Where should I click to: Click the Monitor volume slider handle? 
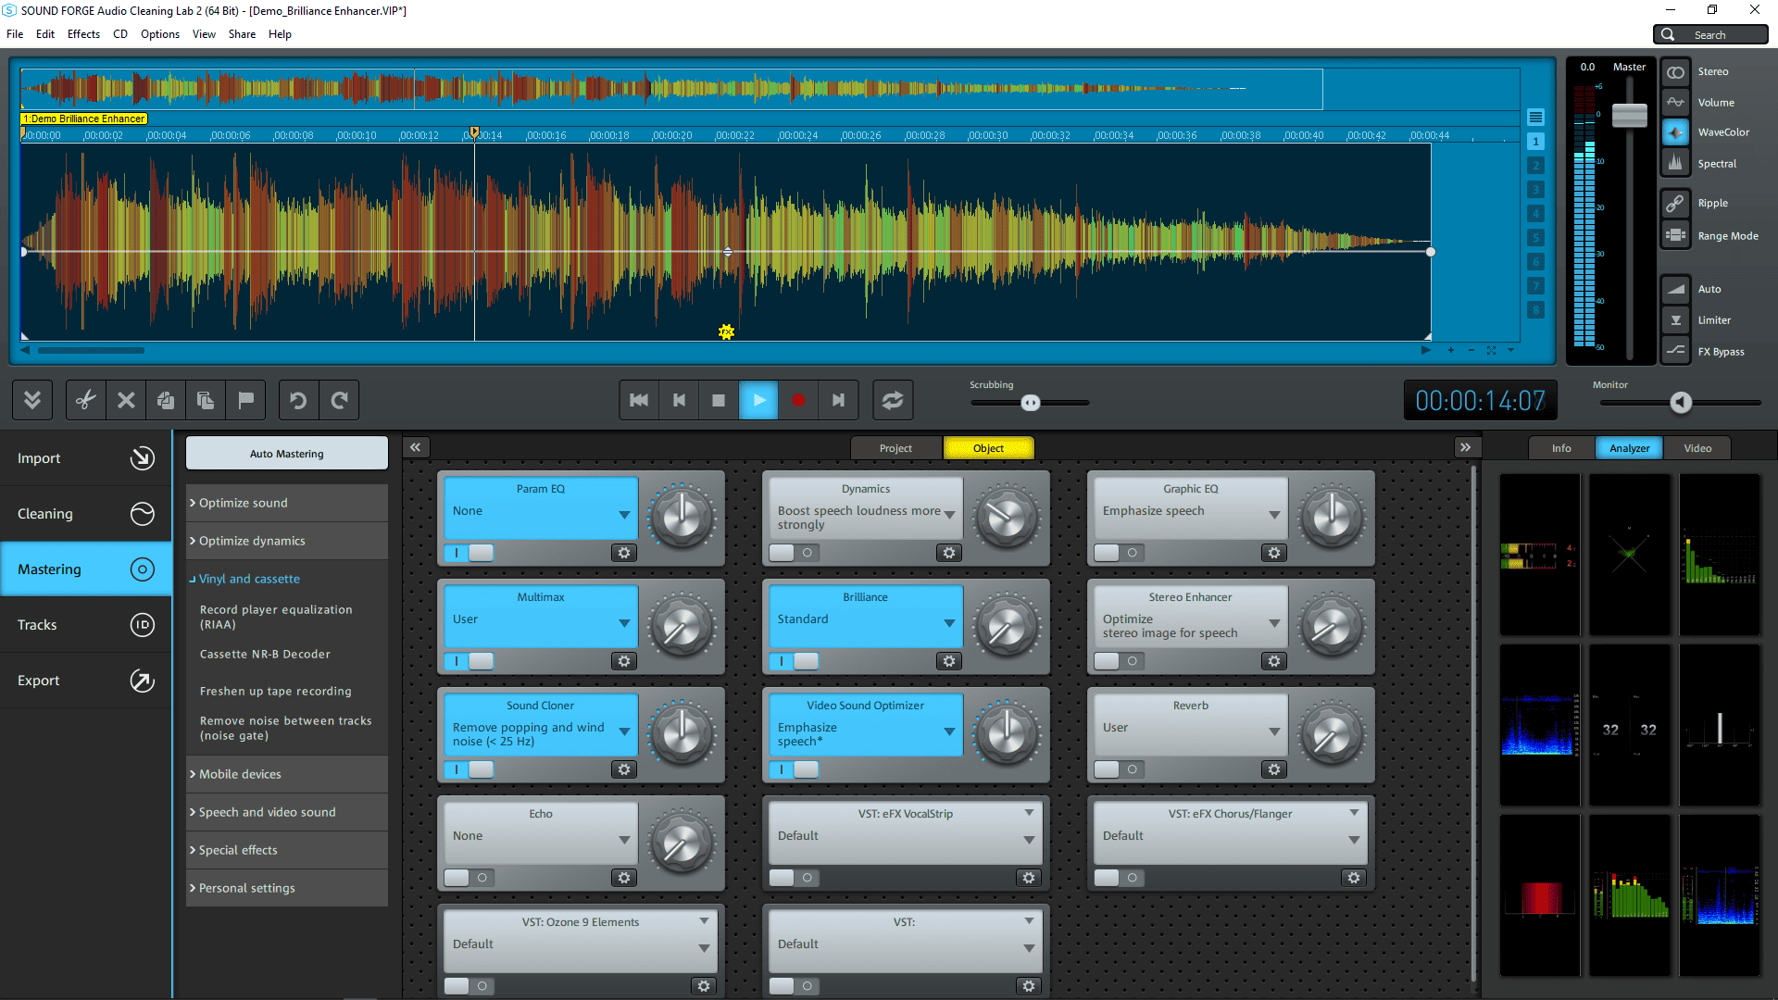click(x=1681, y=403)
